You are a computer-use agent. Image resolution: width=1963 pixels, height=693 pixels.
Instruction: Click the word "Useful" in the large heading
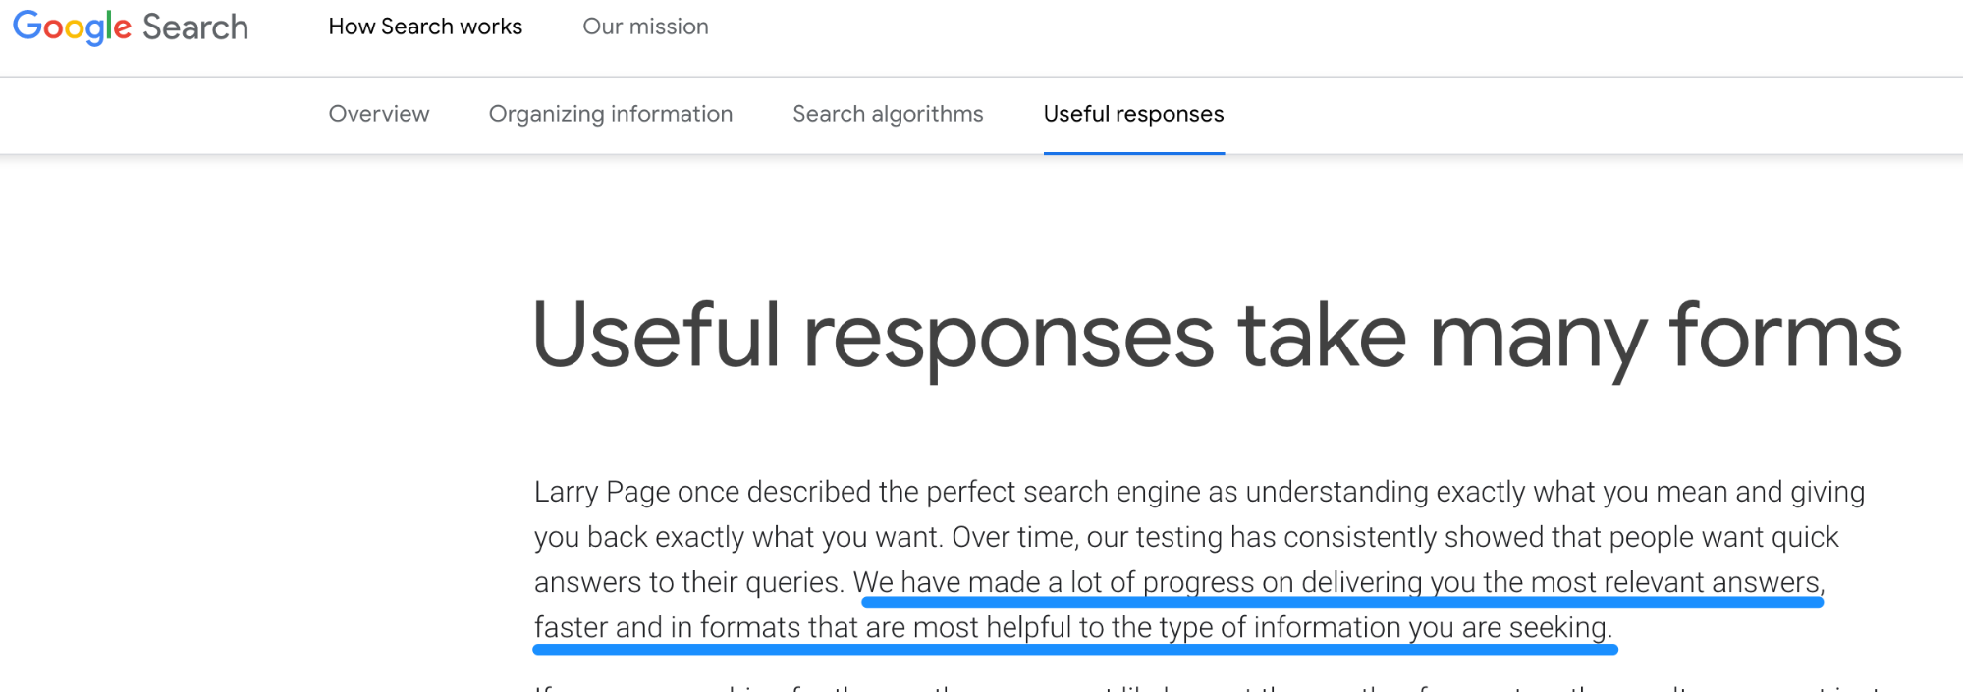point(656,335)
